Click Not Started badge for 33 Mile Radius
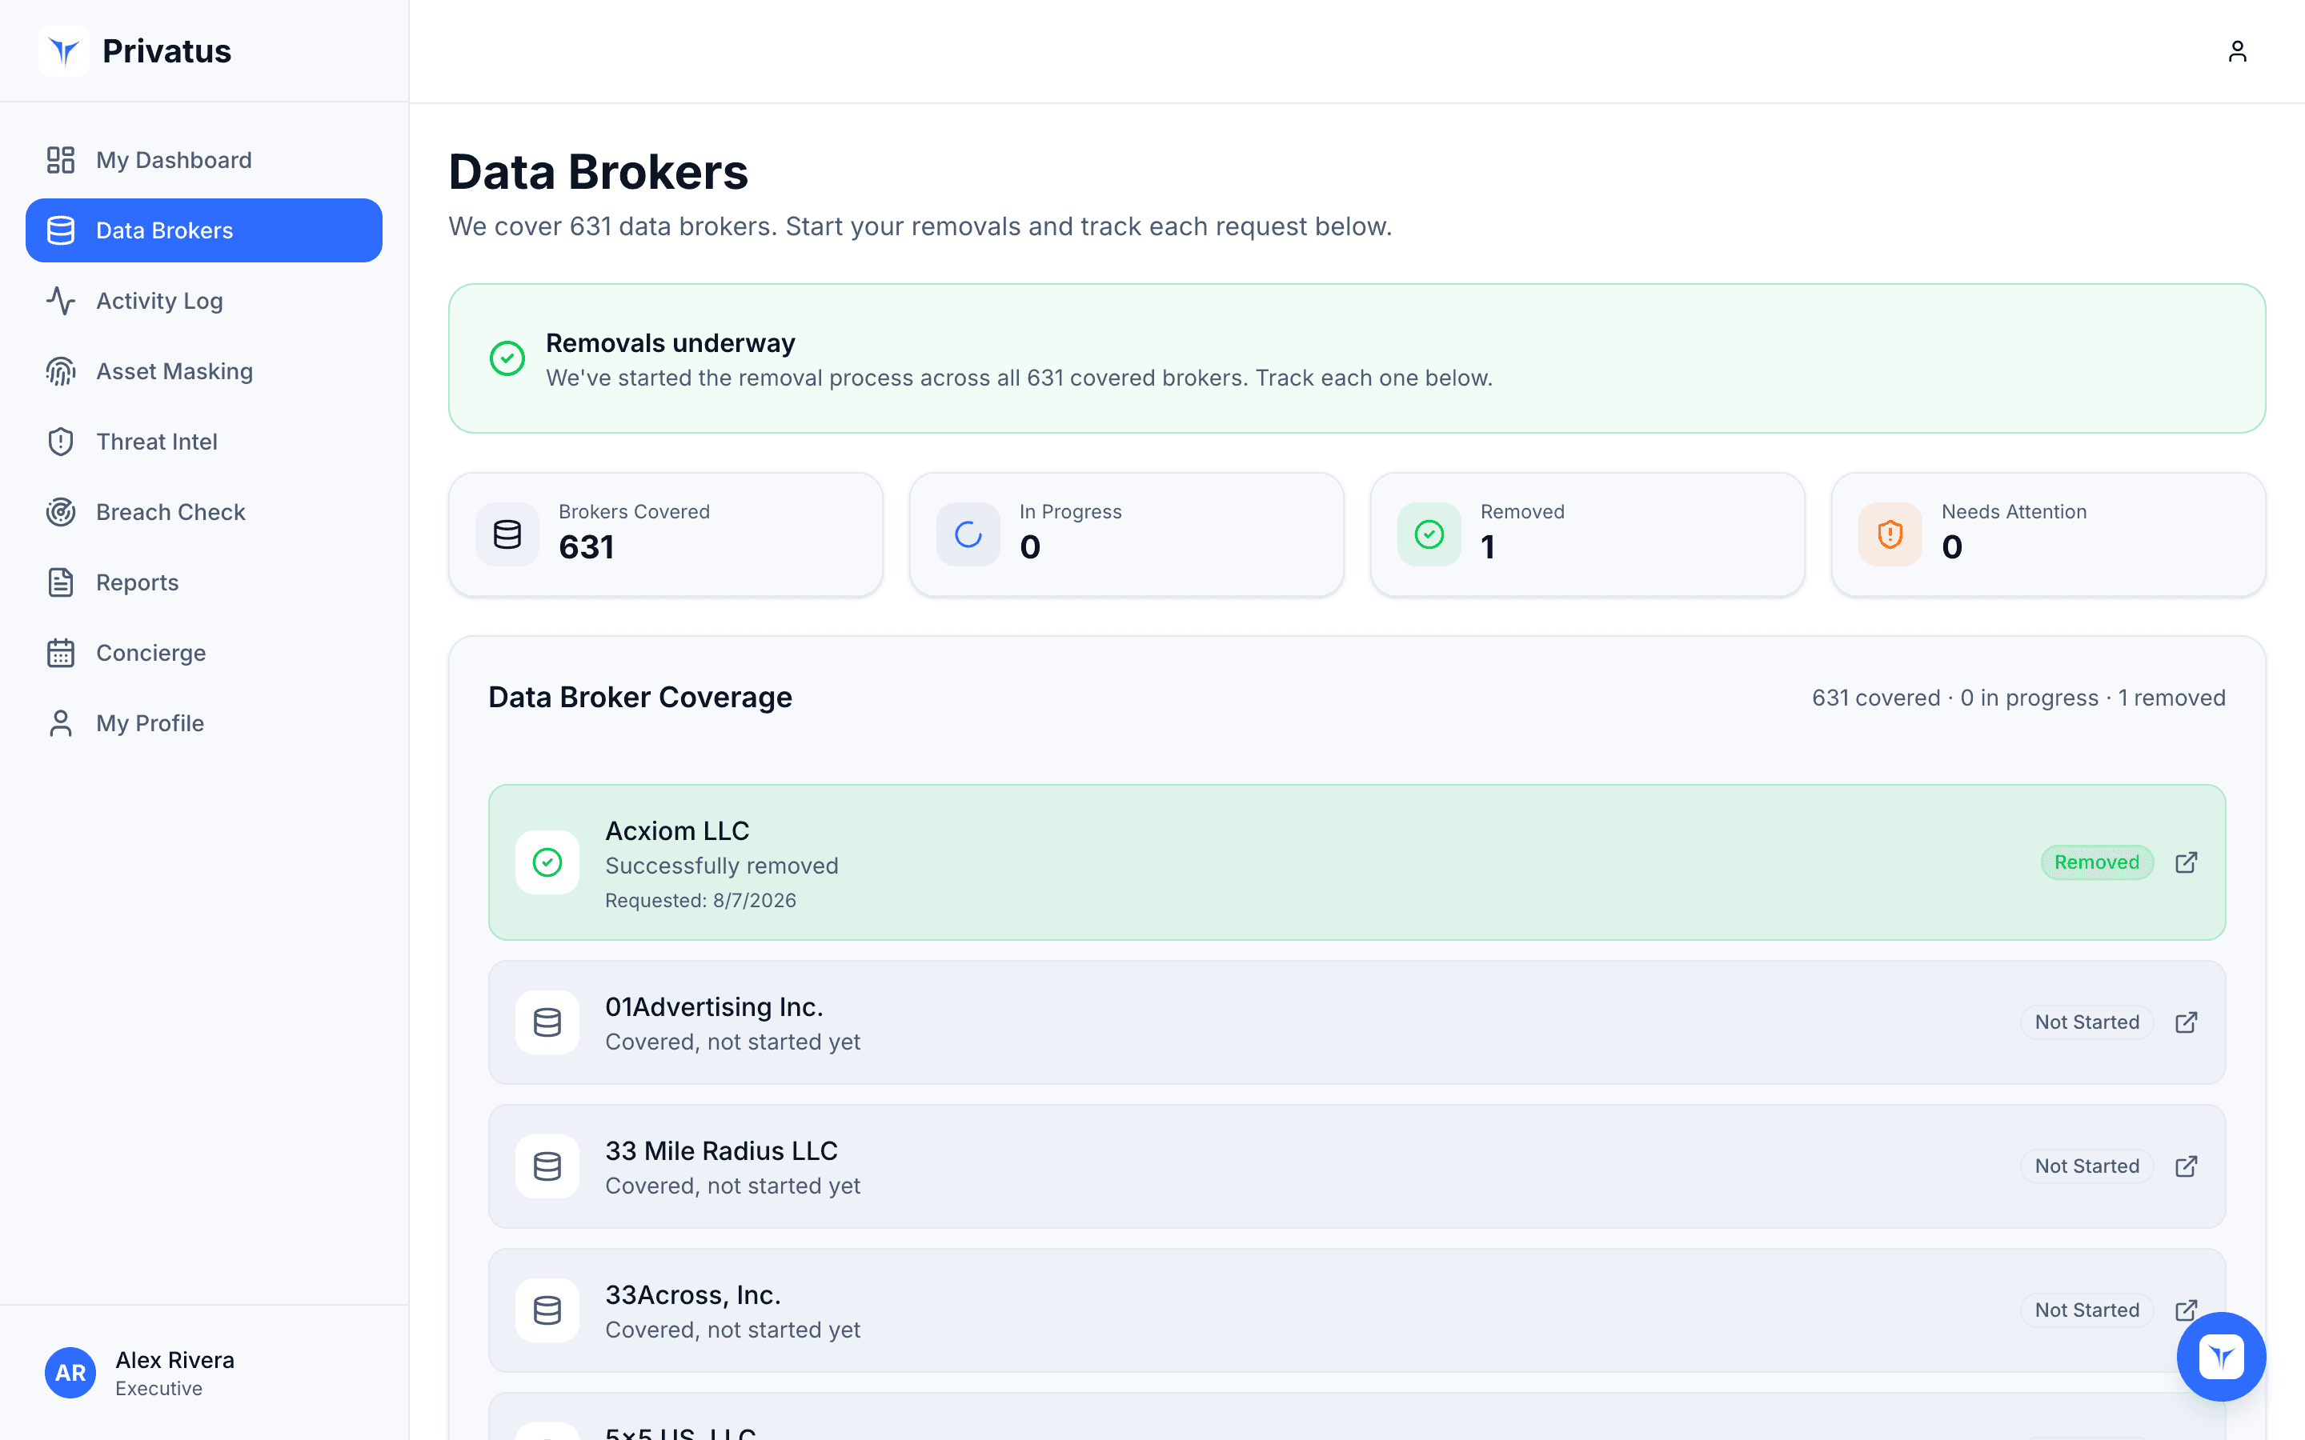 tap(2087, 1166)
